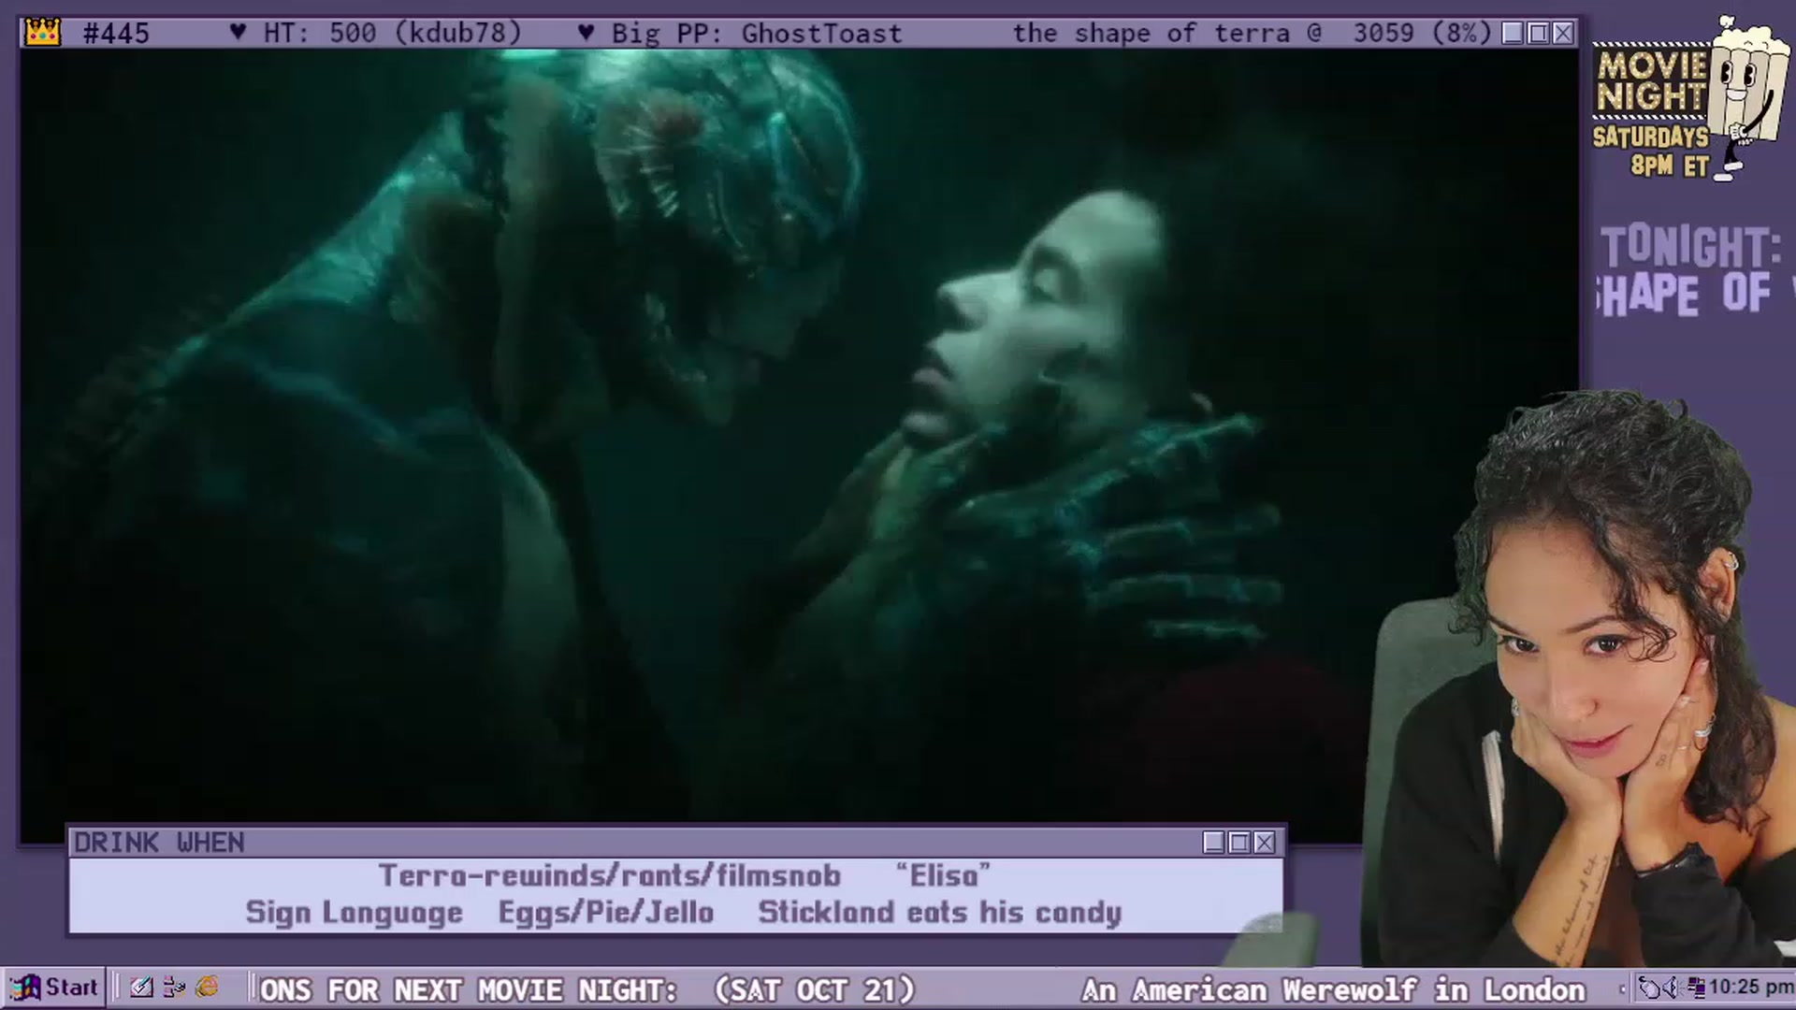
Task: Click the "Elisa" drink rule
Action: (943, 875)
